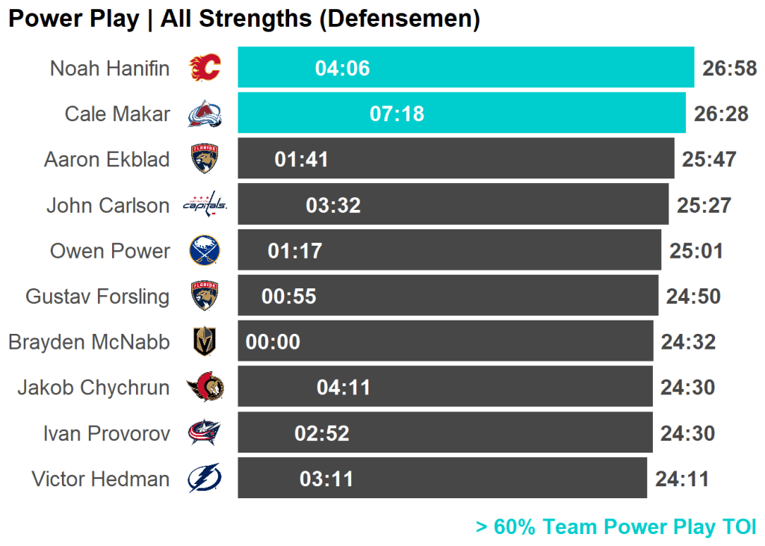The width and height of the screenshot is (765, 546).
Task: Click the Columbus Blue Jackets logo
Action: pyautogui.click(x=205, y=433)
